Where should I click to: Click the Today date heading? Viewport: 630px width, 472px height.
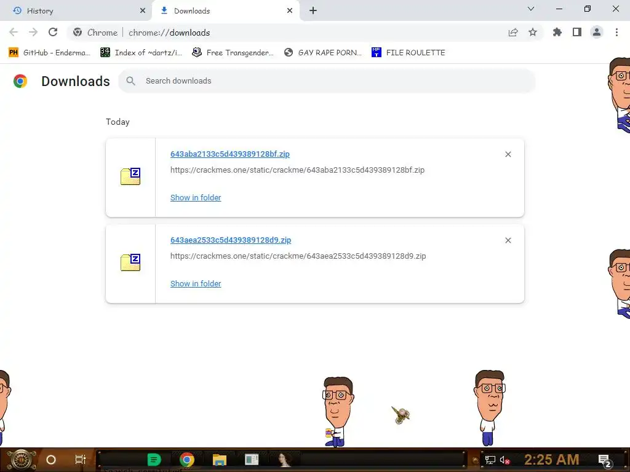click(x=118, y=122)
